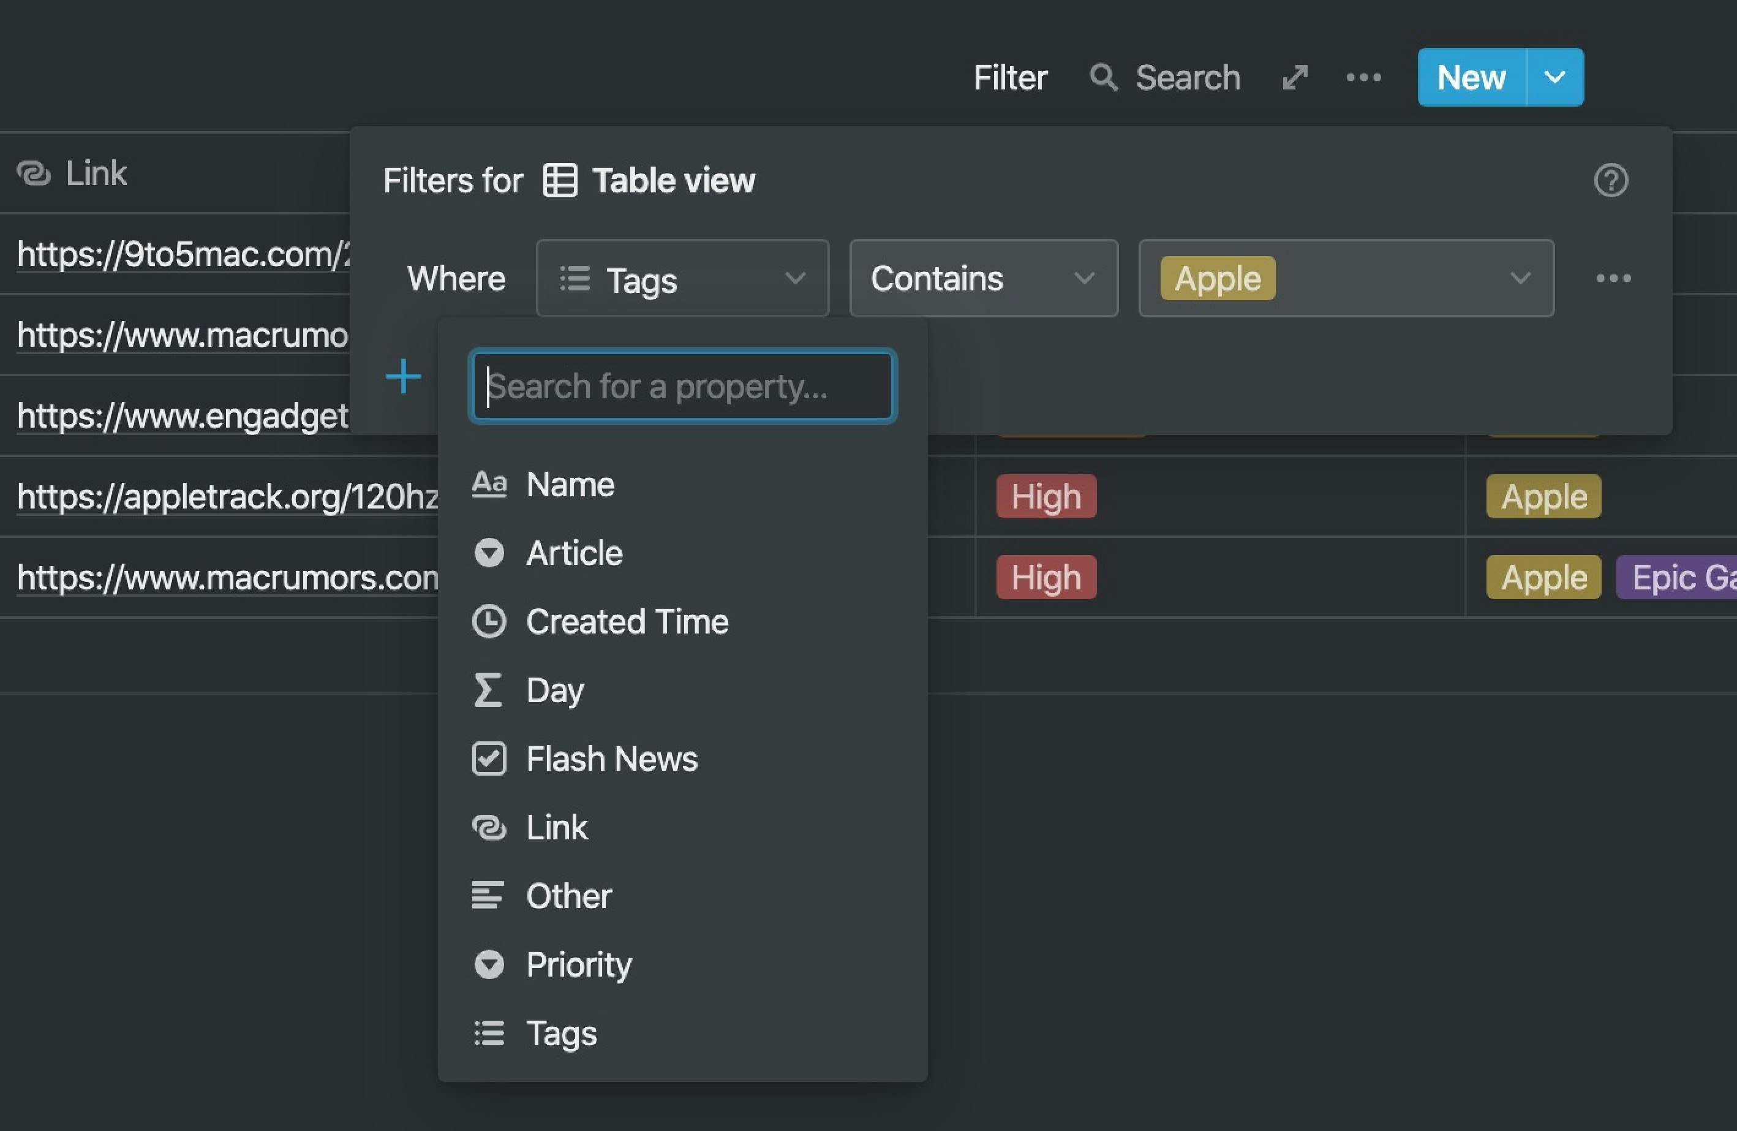Image resolution: width=1737 pixels, height=1131 pixels.
Task: Click the help question mark icon
Action: tap(1612, 180)
